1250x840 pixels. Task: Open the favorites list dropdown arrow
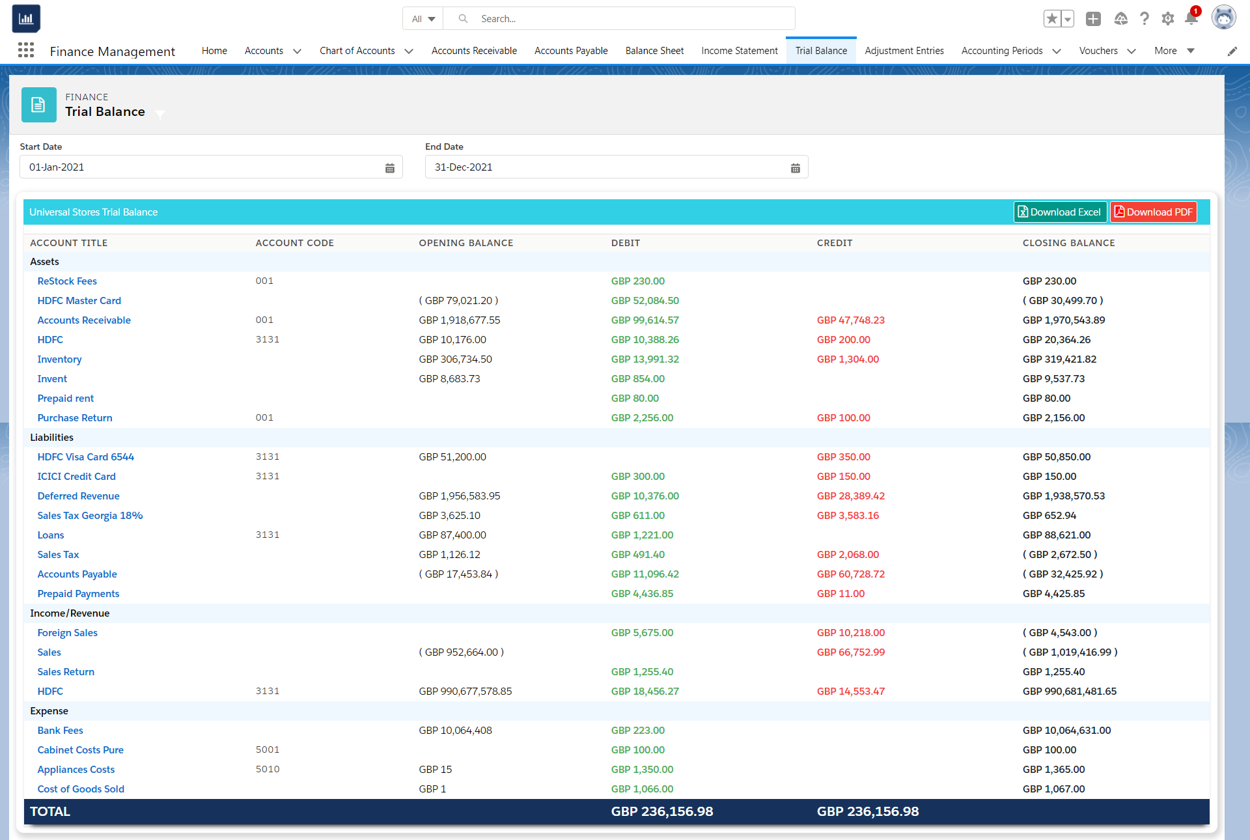(1068, 19)
